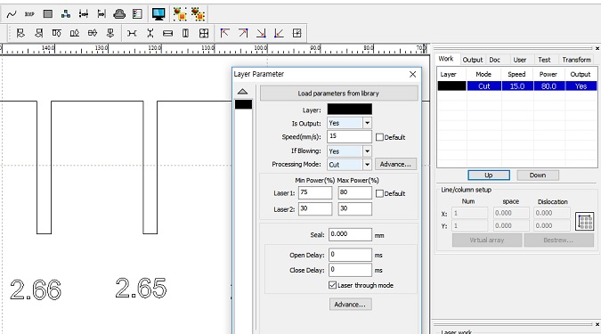Image resolution: width=601 pixels, height=334 pixels.
Task: Click the array grid icon in Line/column setup
Action: click(x=585, y=221)
